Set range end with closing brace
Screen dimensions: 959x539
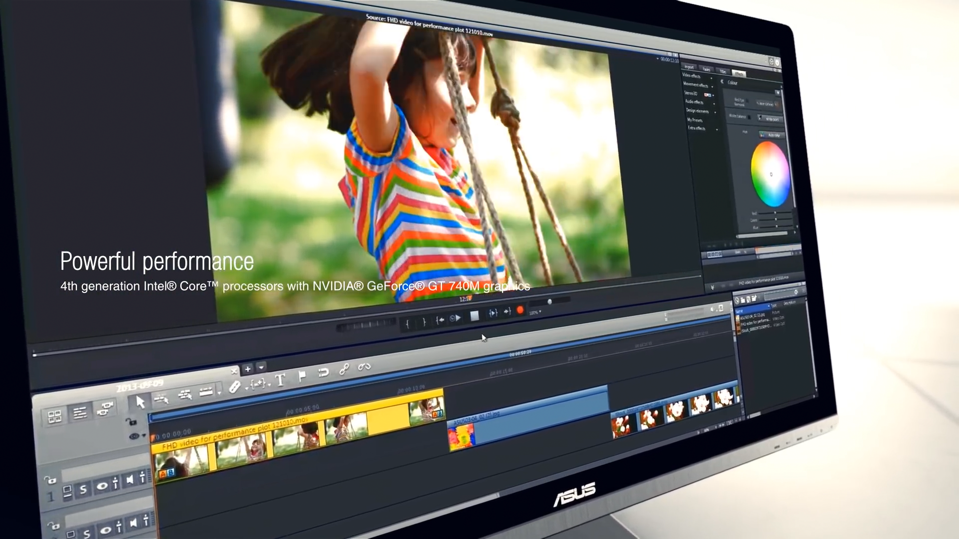point(424,322)
